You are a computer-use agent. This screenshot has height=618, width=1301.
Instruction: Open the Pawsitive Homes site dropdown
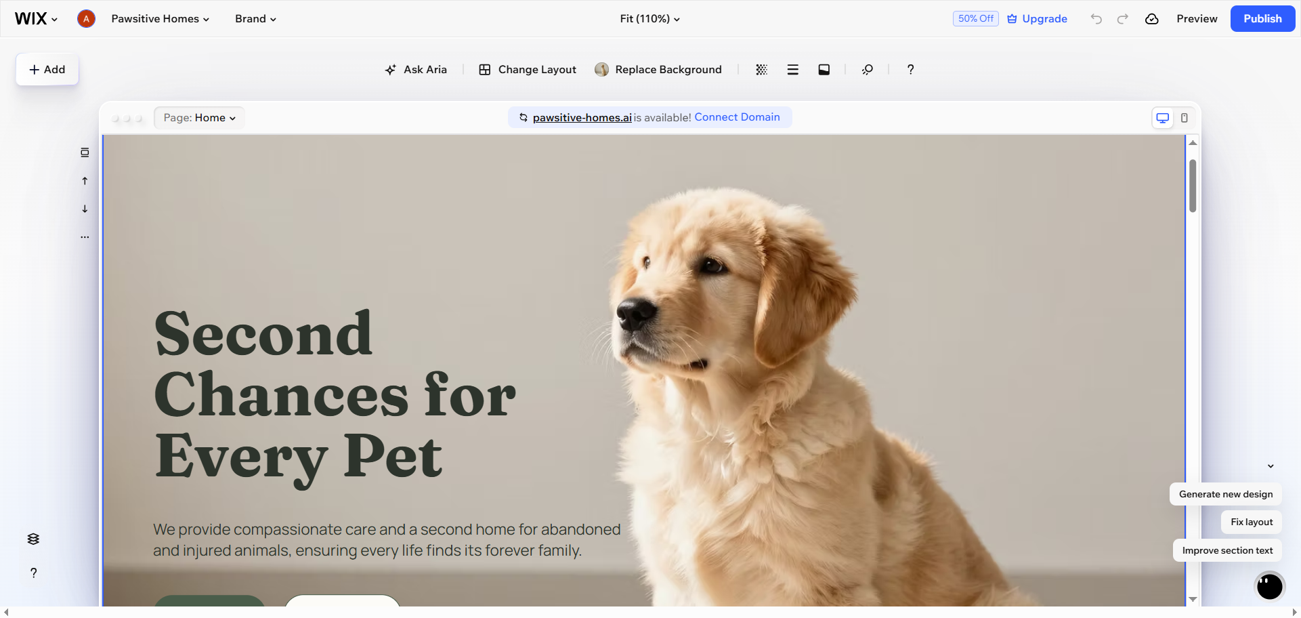click(160, 18)
